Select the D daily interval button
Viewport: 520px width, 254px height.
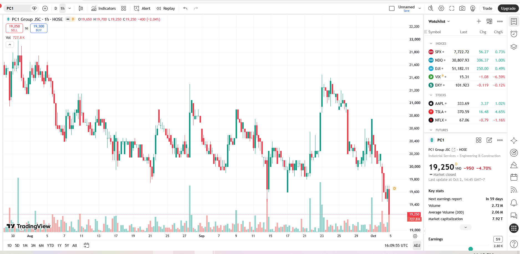[56, 8]
